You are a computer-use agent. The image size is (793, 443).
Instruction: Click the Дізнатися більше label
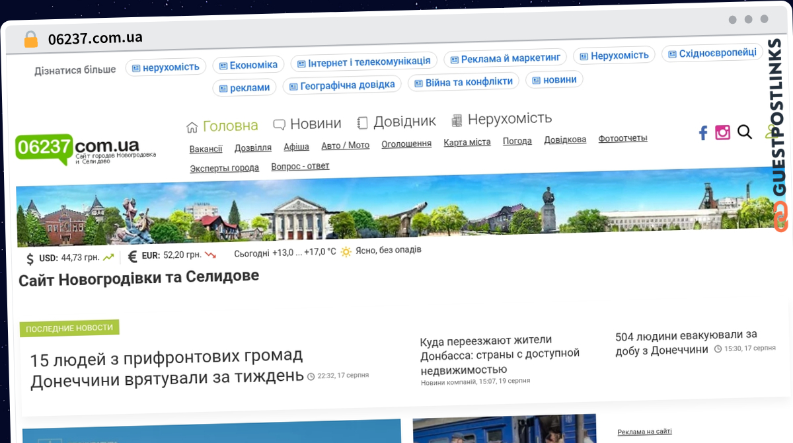tap(75, 70)
